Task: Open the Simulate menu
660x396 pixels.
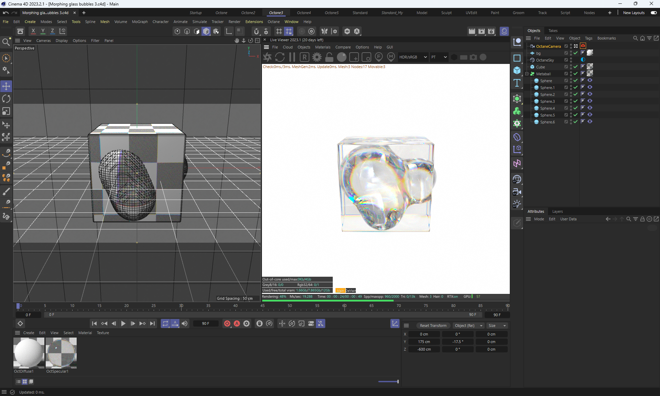Action: tap(199, 22)
